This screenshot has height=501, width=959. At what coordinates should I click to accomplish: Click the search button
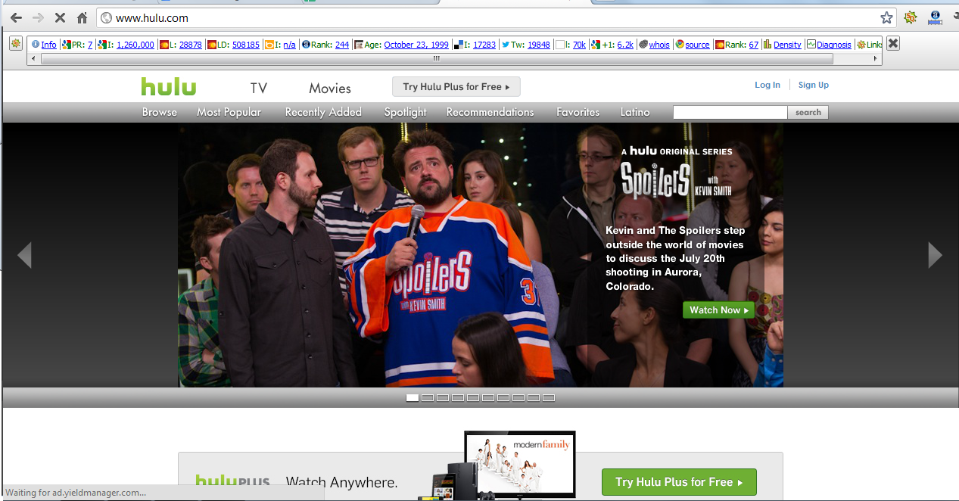[x=808, y=112]
